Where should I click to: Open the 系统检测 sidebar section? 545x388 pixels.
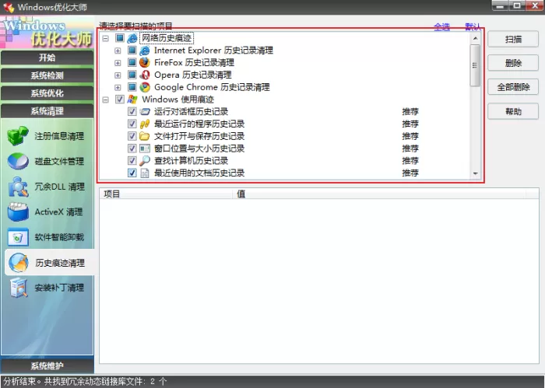[x=47, y=75]
